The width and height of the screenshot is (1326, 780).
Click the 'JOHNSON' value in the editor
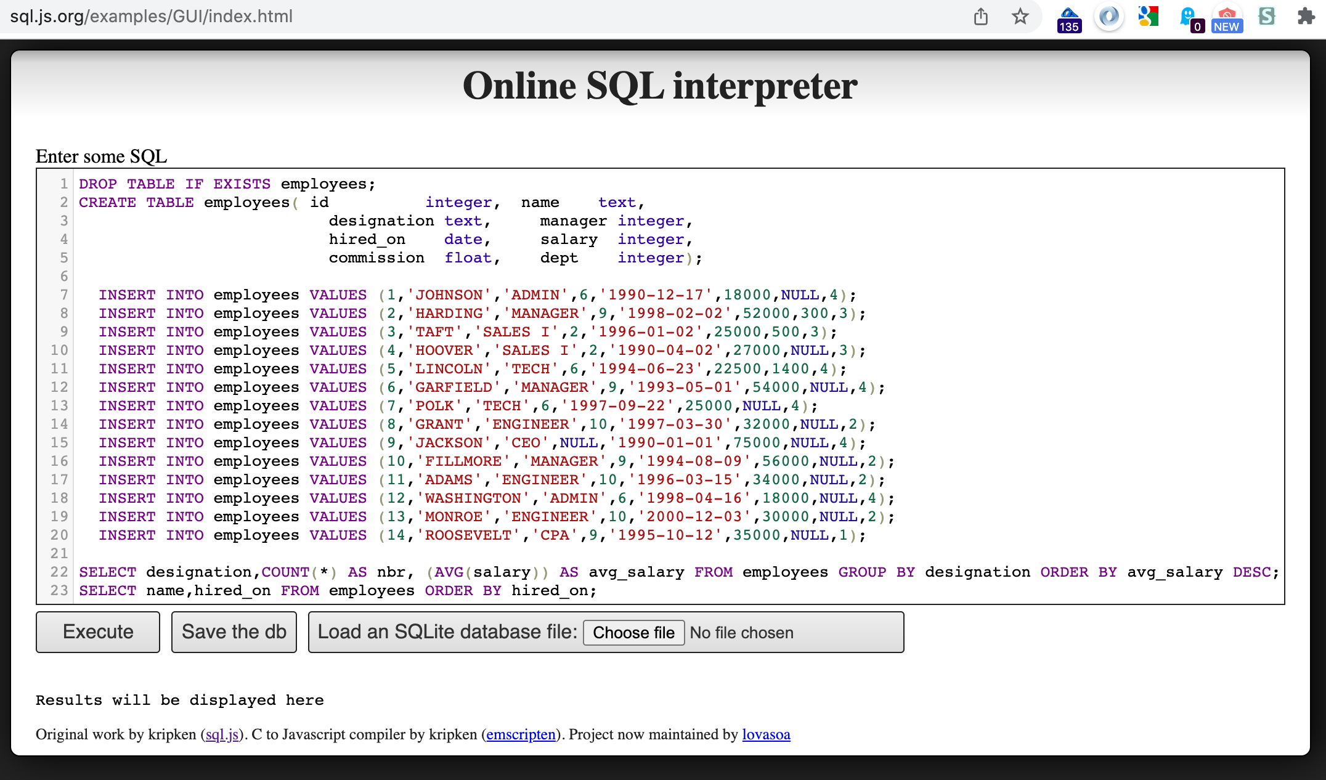point(449,295)
